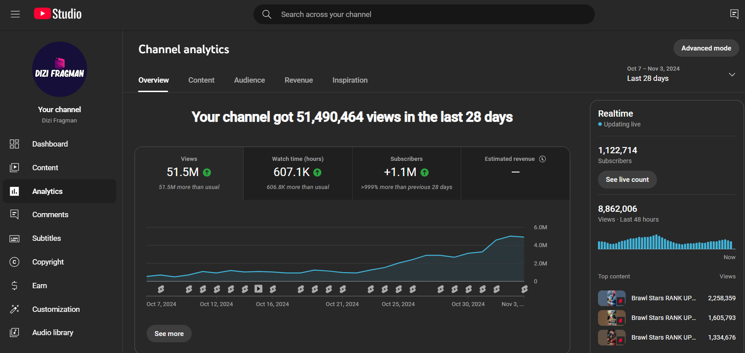Expand the Last 28 days date range

coord(681,74)
